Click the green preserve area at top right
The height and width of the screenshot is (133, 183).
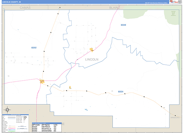(x=173, y=17)
